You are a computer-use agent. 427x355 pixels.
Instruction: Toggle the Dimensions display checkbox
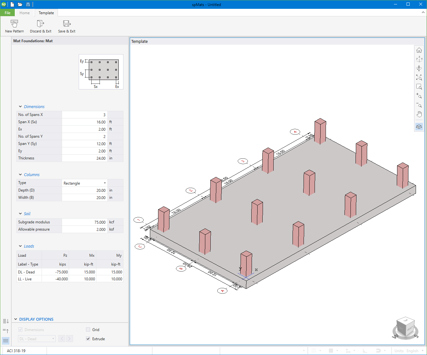tap(20, 329)
